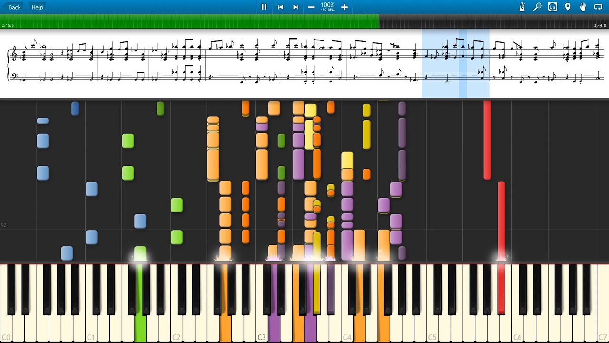This screenshot has width=609, height=343.
Task: Click the 100% 150 BPM tempo display
Action: (327, 7)
